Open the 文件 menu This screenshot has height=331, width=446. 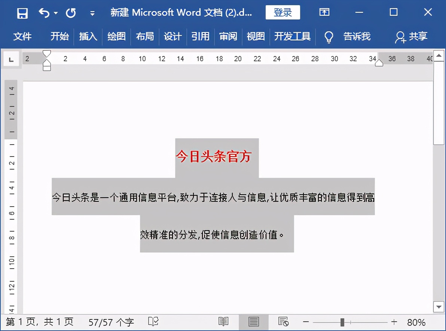[22, 36]
